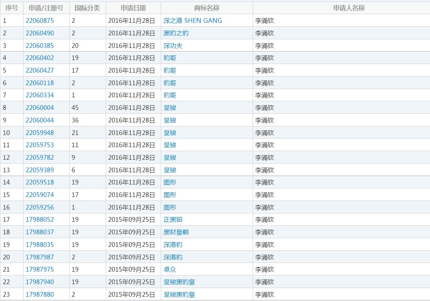
Task: Select registration number 17988037 link
Action: pyautogui.click(x=40, y=232)
